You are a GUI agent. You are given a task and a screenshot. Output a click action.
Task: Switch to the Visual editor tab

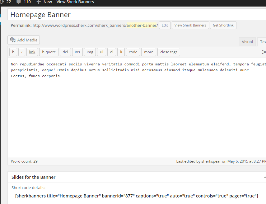click(247, 42)
